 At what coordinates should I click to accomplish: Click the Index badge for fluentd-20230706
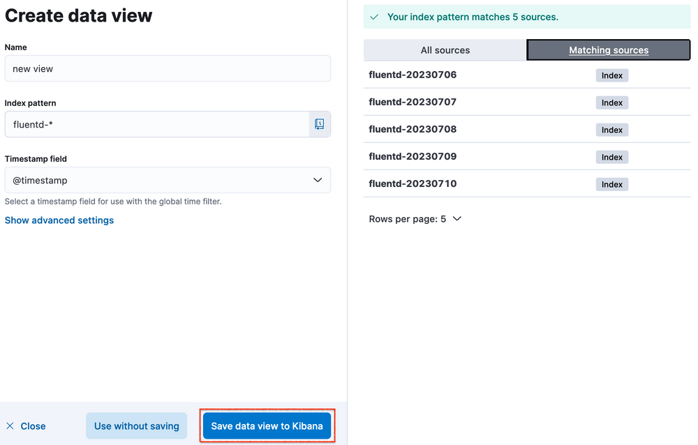click(x=611, y=75)
